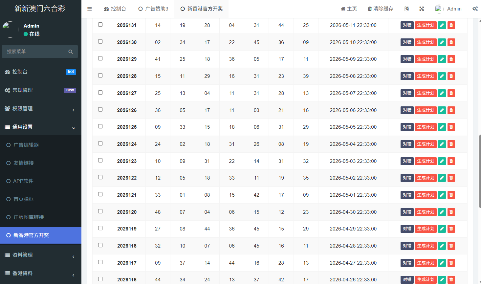Click the green edit icon for 2026131

(x=442, y=25)
